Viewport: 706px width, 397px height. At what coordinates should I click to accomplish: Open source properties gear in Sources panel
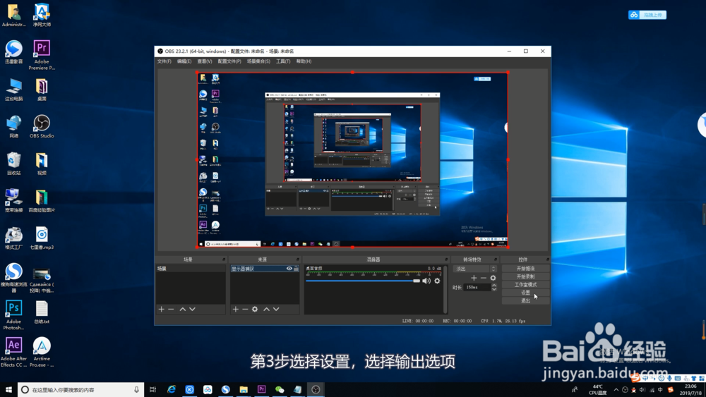point(255,310)
